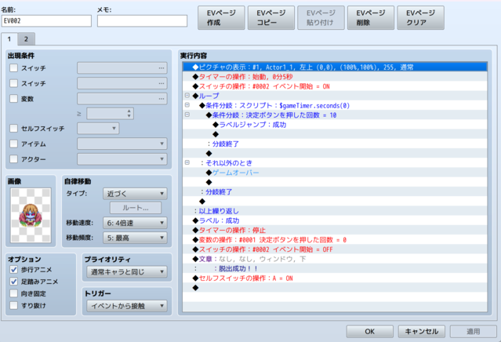Focus the 名前 field containing EV002

click(x=46, y=21)
